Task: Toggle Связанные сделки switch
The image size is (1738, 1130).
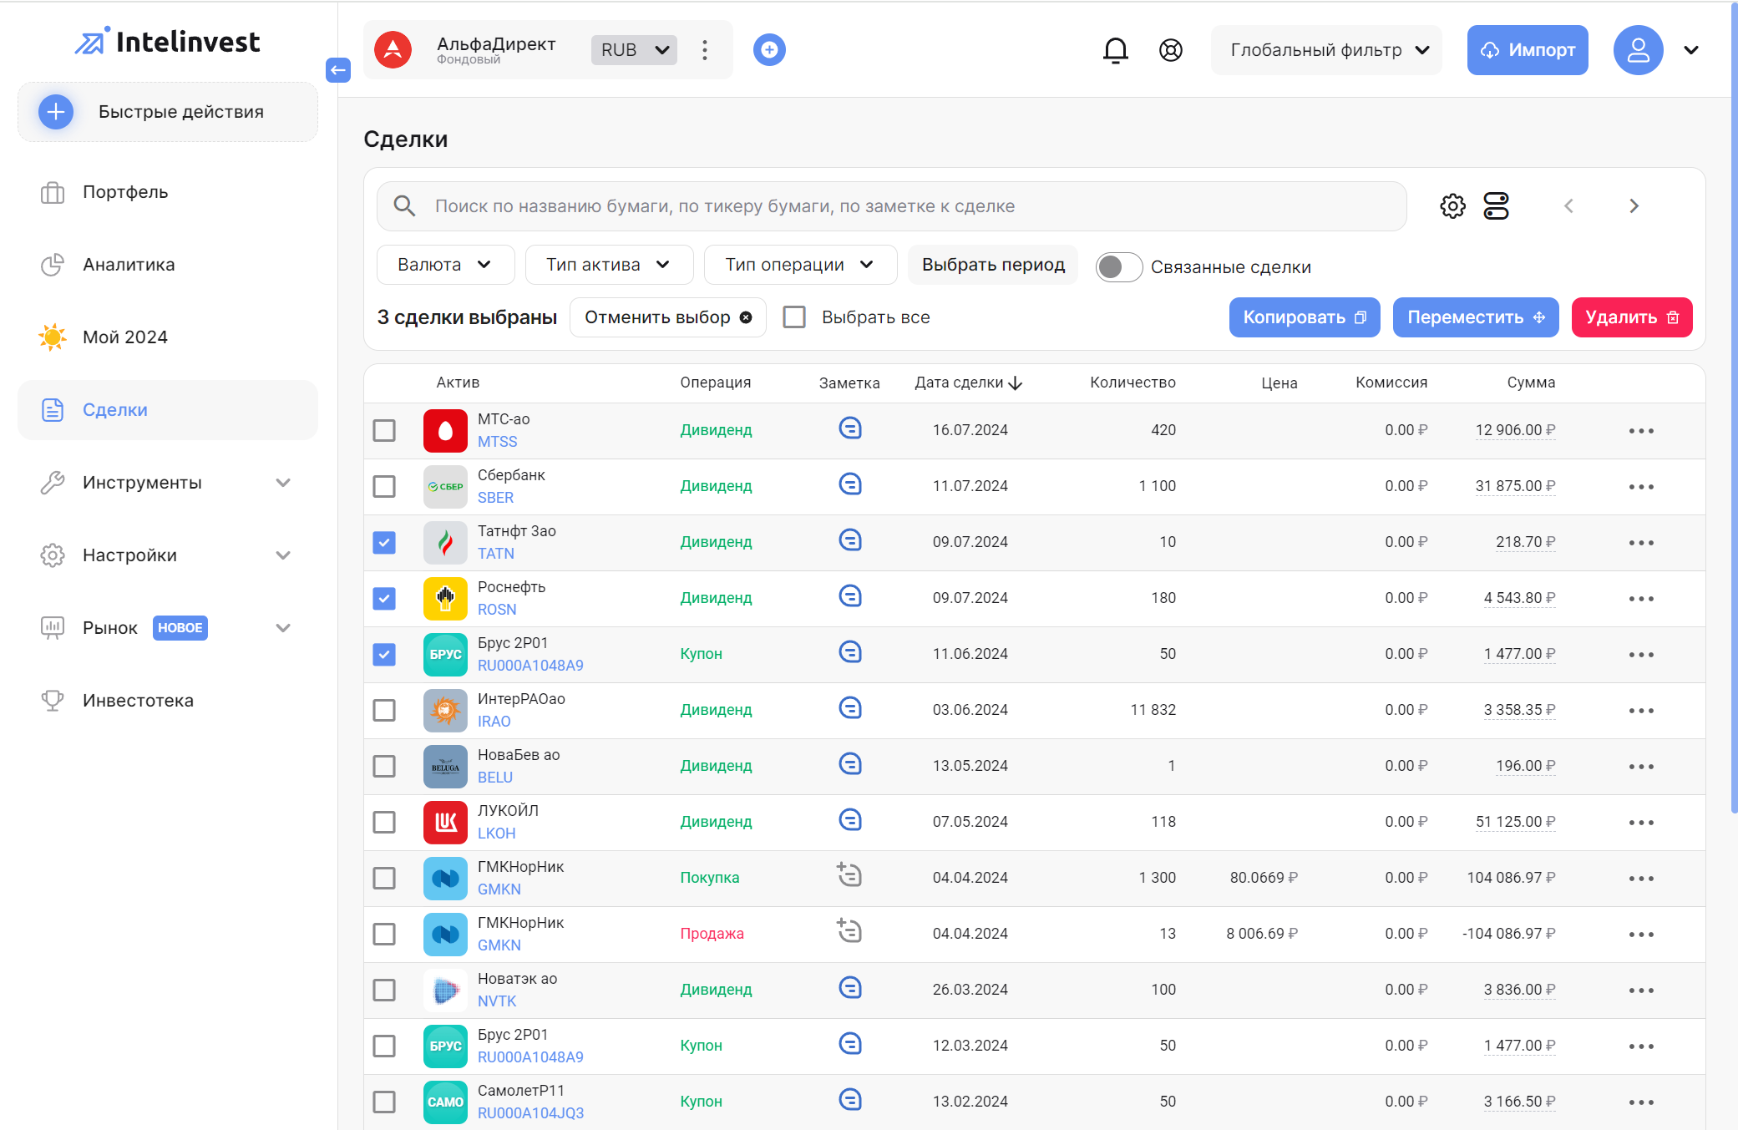Action: 1119,267
